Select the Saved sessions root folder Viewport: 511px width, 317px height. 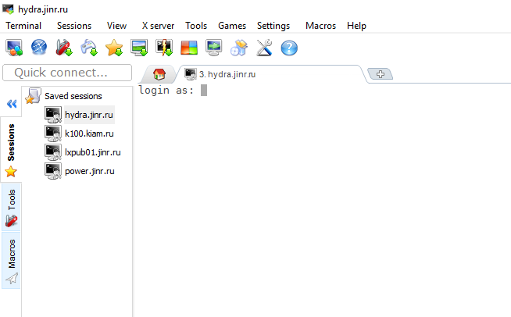tap(73, 96)
